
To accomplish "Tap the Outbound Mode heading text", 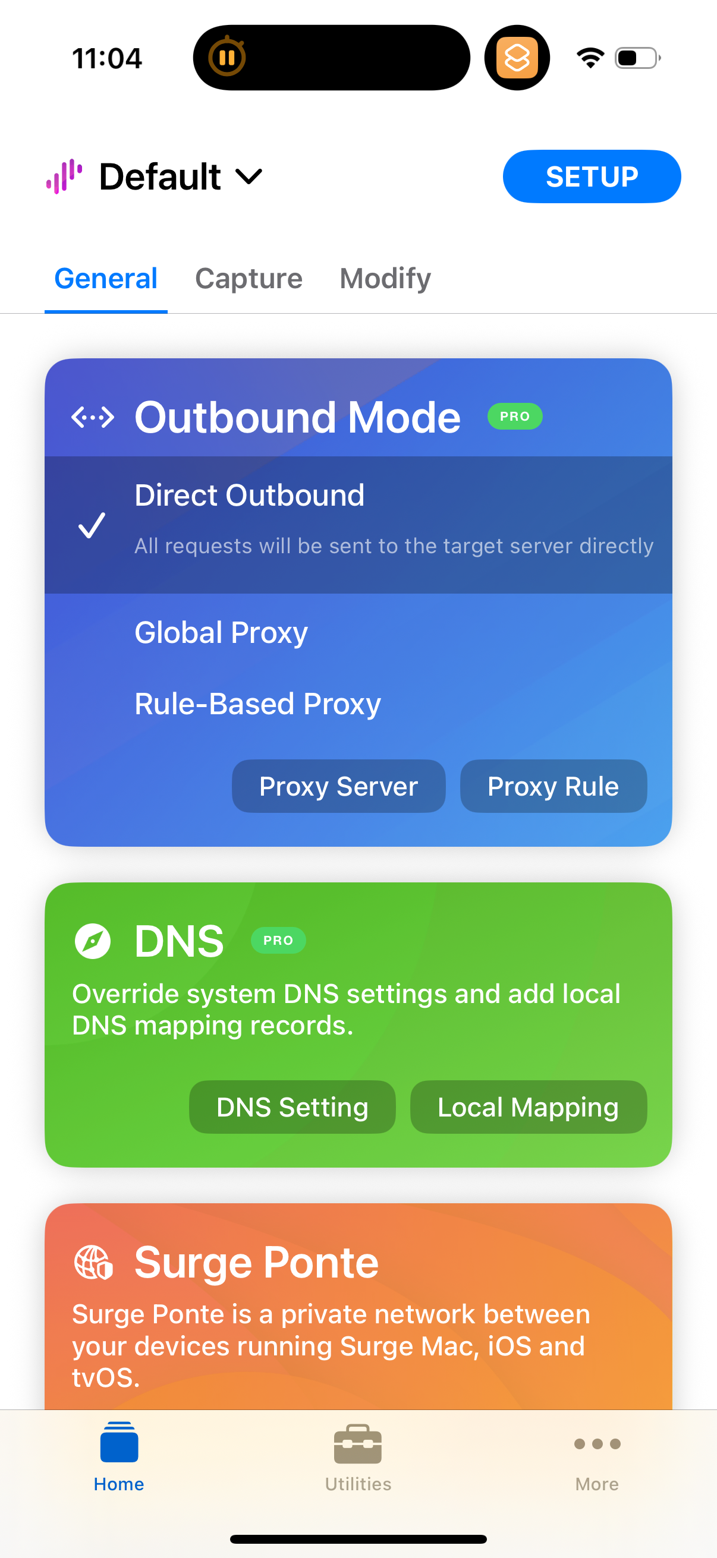I will pos(298,417).
